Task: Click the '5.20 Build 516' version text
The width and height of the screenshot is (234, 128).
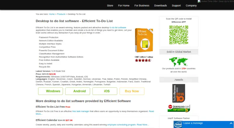Action: click(58, 71)
